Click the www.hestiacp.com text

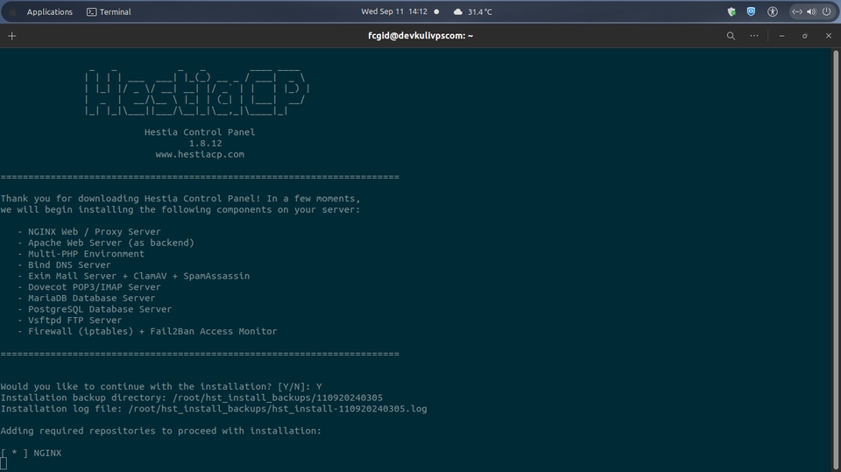(200, 154)
